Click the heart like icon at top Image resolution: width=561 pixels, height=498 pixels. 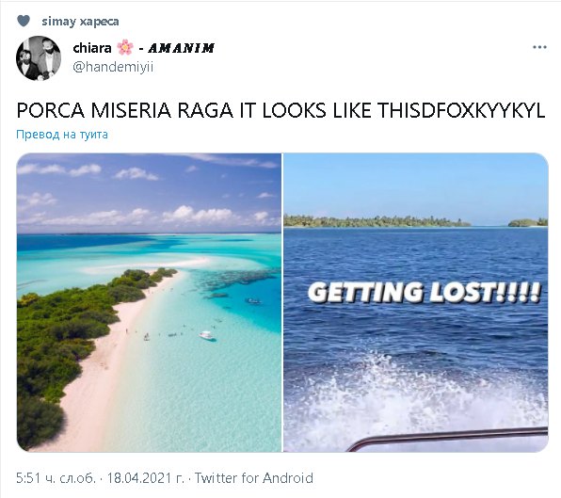tap(24, 21)
